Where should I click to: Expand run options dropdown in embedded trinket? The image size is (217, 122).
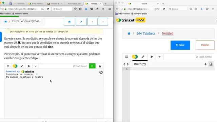click(36, 66)
